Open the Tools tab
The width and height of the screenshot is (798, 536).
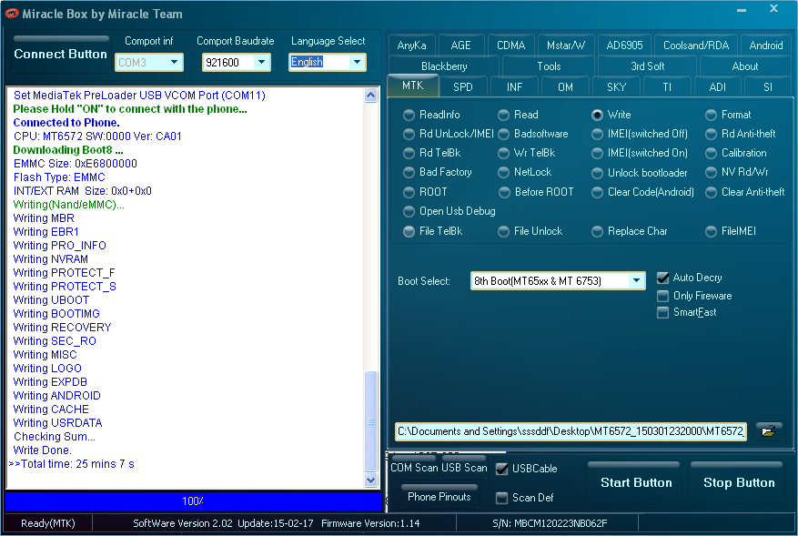pos(549,66)
